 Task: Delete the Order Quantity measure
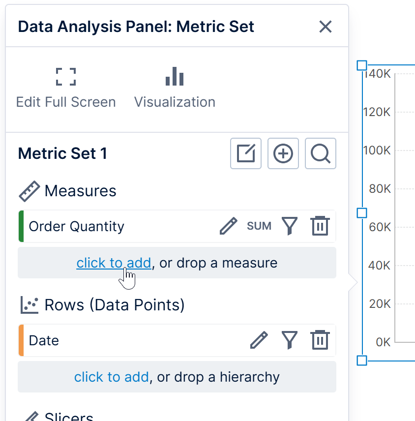[x=320, y=226]
